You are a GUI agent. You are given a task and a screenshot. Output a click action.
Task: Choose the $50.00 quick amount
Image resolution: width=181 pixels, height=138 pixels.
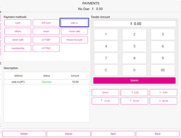tap(163, 101)
